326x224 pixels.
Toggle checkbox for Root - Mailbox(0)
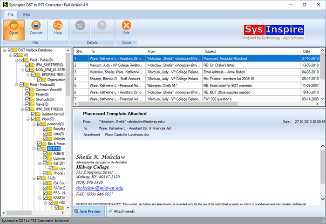pos(21,85)
